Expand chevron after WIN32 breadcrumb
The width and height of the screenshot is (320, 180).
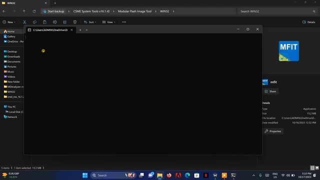click(x=173, y=11)
